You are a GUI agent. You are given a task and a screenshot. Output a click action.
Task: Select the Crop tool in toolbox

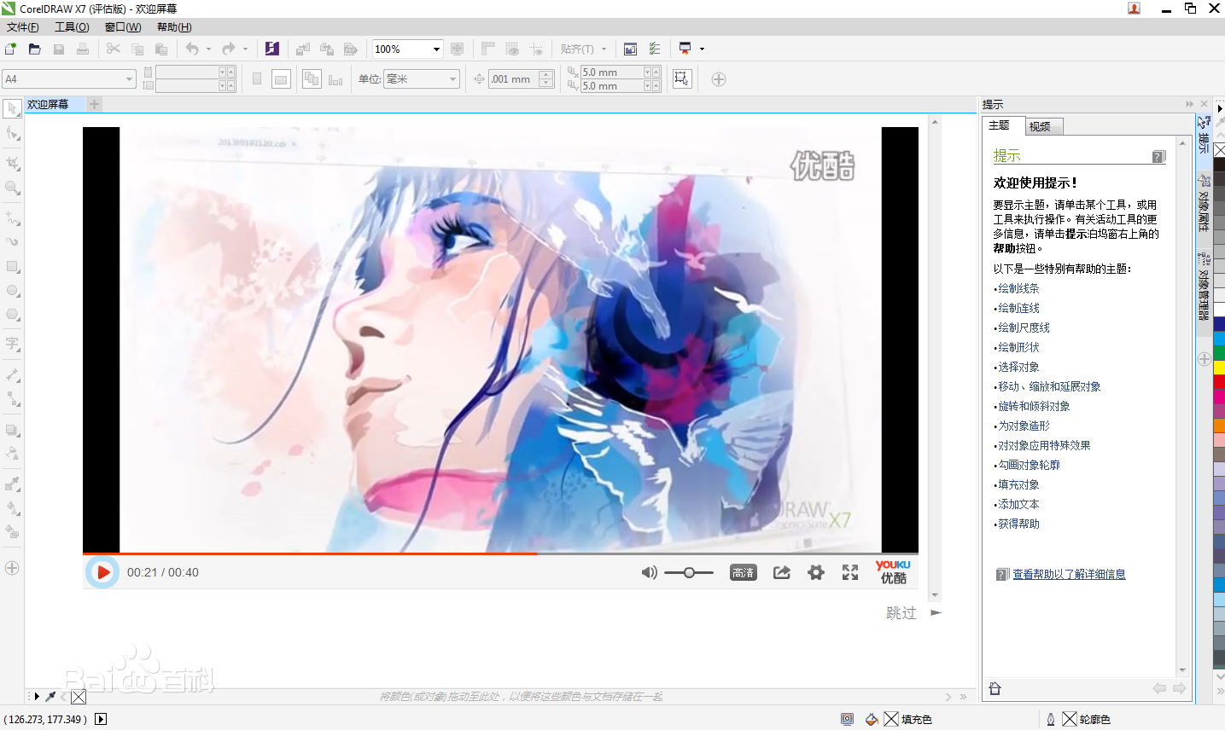pos(13,163)
